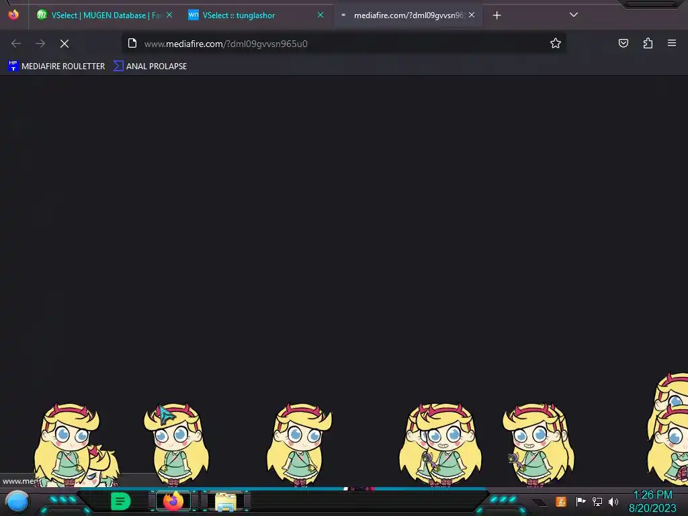
Task: Click the page info icon in address bar
Action: pyautogui.click(x=132, y=44)
